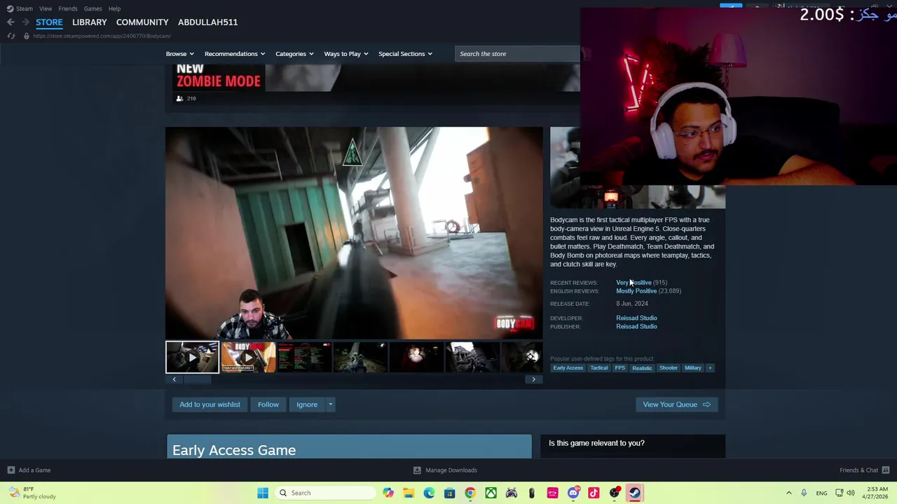Open OBS Studio from the taskbar
Image resolution: width=897 pixels, height=504 pixels.
click(615, 493)
